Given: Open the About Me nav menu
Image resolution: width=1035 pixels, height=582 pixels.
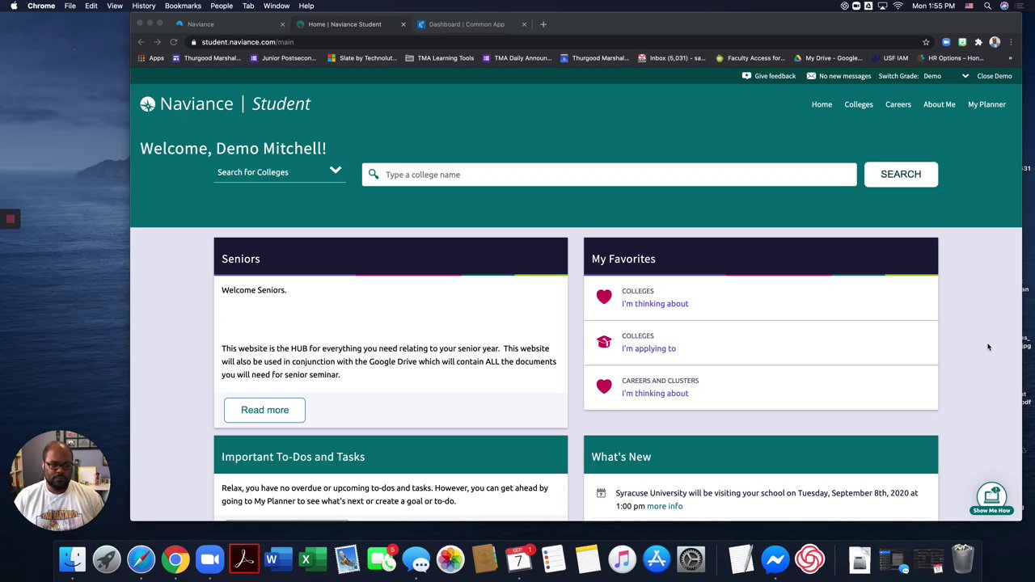Looking at the screenshot, I should point(939,104).
